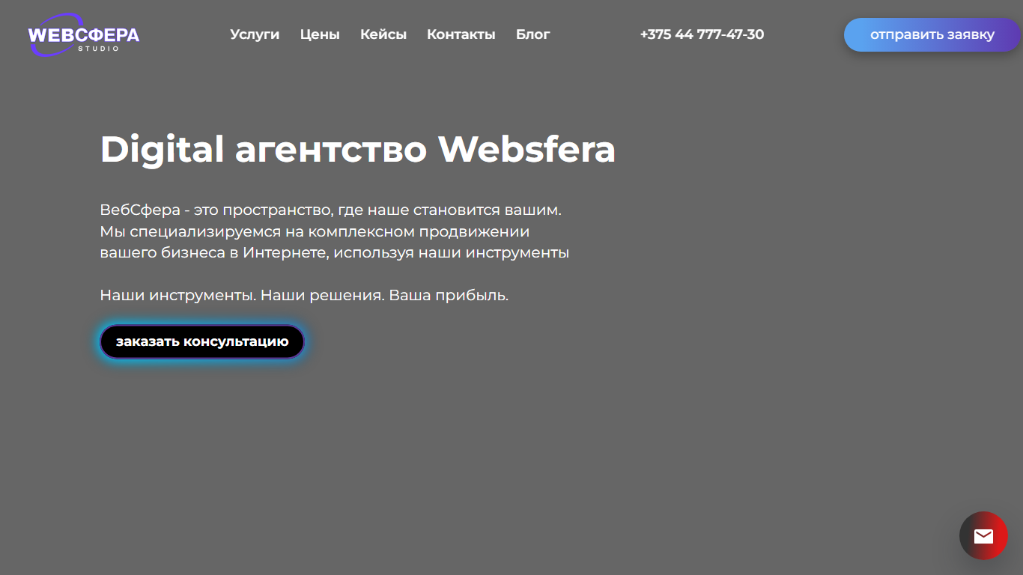Open the Кейсы section
The height and width of the screenshot is (575, 1023).
[383, 34]
